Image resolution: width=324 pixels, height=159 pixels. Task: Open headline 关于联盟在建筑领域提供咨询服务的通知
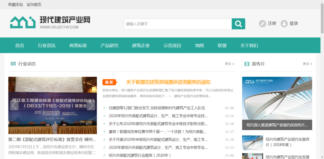coord(168,82)
